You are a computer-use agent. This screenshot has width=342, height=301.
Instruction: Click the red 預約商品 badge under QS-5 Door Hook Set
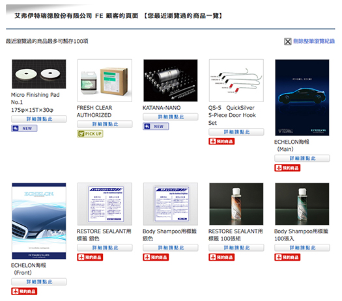(221, 141)
